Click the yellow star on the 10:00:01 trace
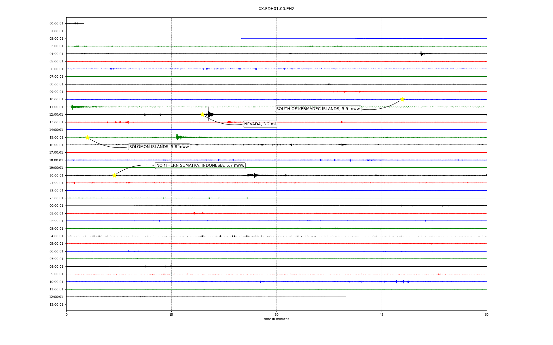 coord(402,99)
